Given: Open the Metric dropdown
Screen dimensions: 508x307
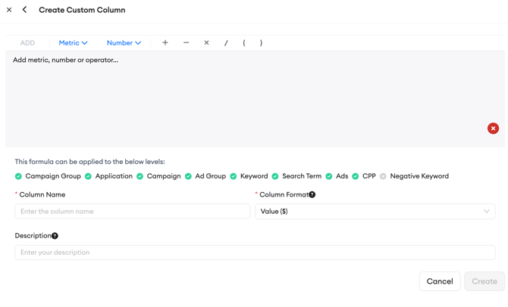Looking at the screenshot, I should tap(73, 43).
